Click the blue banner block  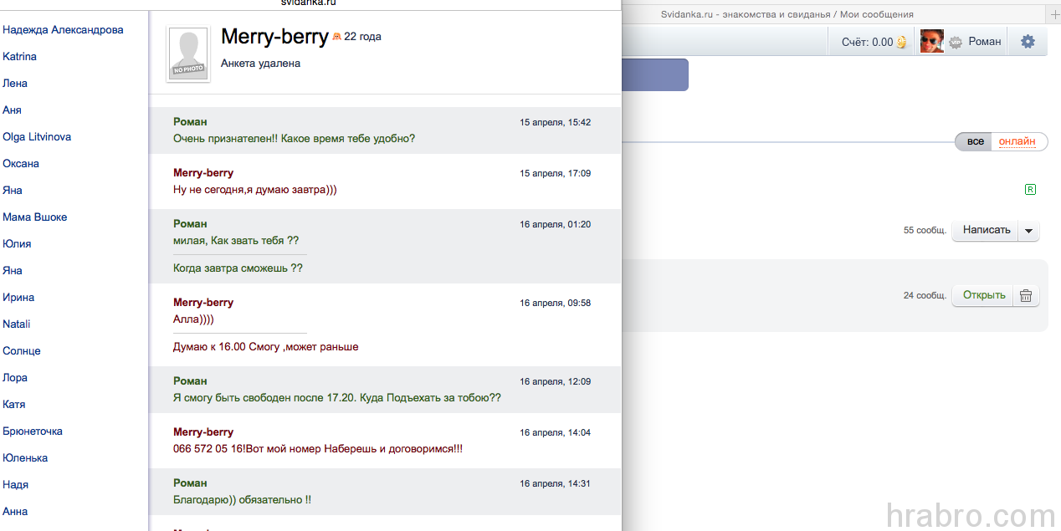[x=655, y=74]
